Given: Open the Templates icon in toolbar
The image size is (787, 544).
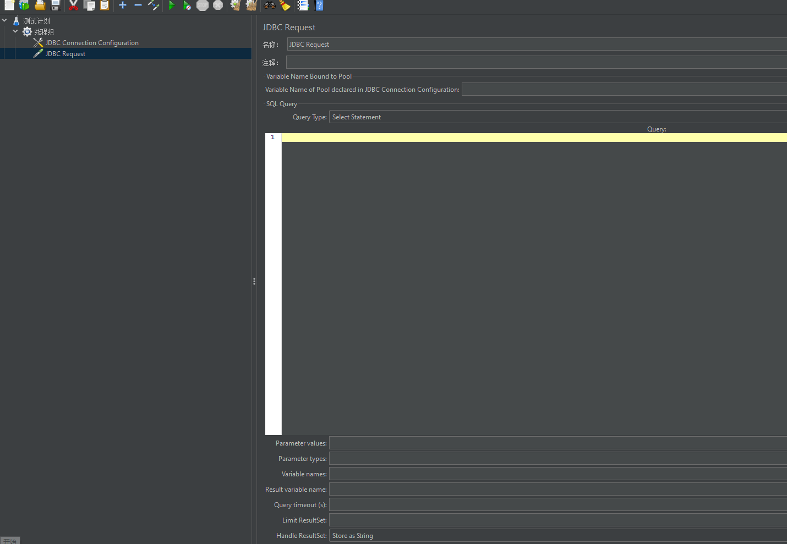Looking at the screenshot, I should (24, 5).
